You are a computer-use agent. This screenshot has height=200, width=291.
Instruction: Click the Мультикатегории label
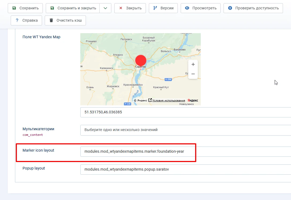[x=39, y=129]
